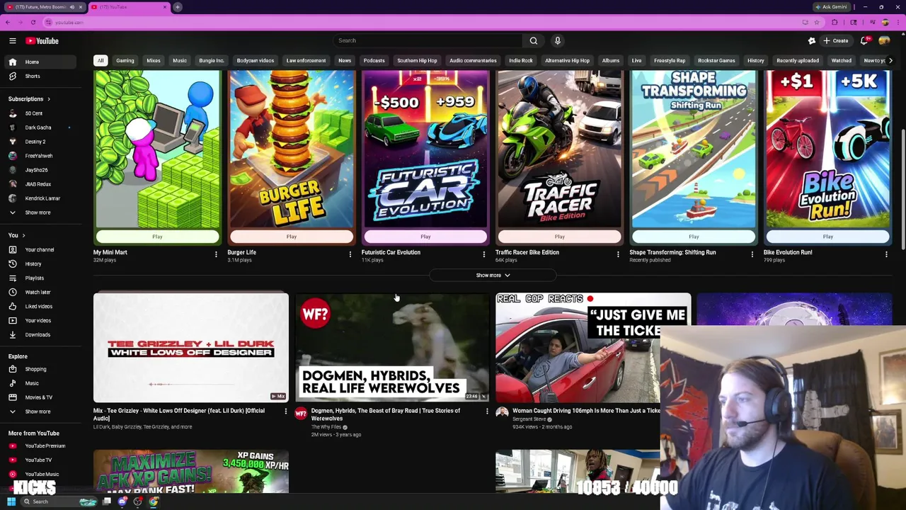The width and height of the screenshot is (906, 510).
Task: Open options for Tee Grizzley mix
Action: 286,412
